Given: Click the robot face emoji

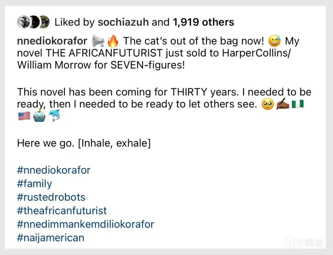Looking at the screenshot, I should 39,116.
